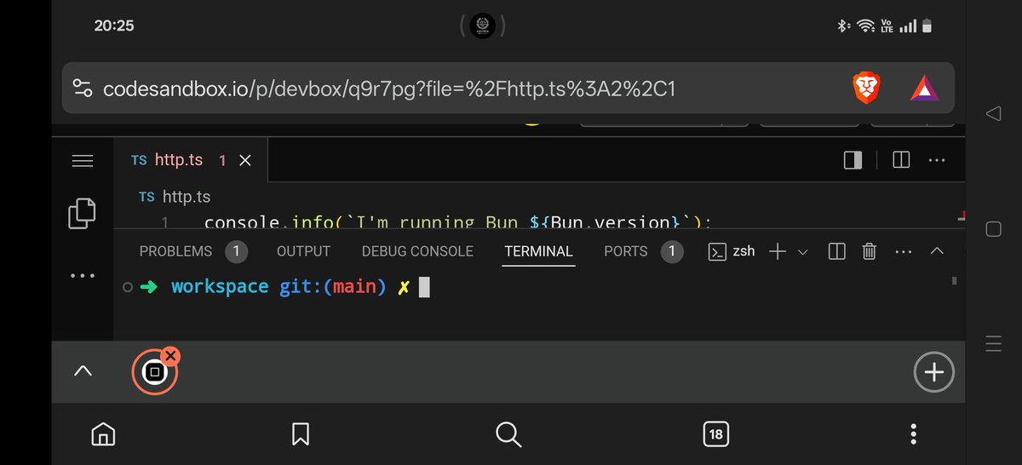This screenshot has height=465, width=1022.
Task: Show additional sidebar views ellipsis
Action: [83, 276]
